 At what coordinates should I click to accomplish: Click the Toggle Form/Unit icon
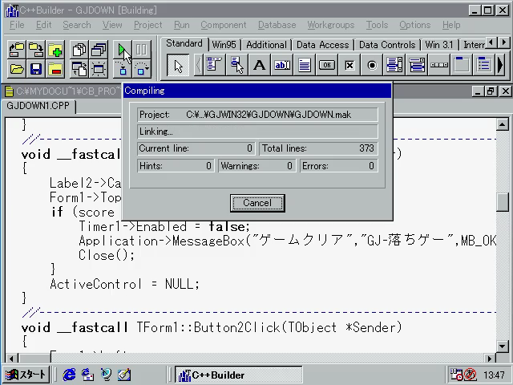pyautogui.click(x=79, y=69)
